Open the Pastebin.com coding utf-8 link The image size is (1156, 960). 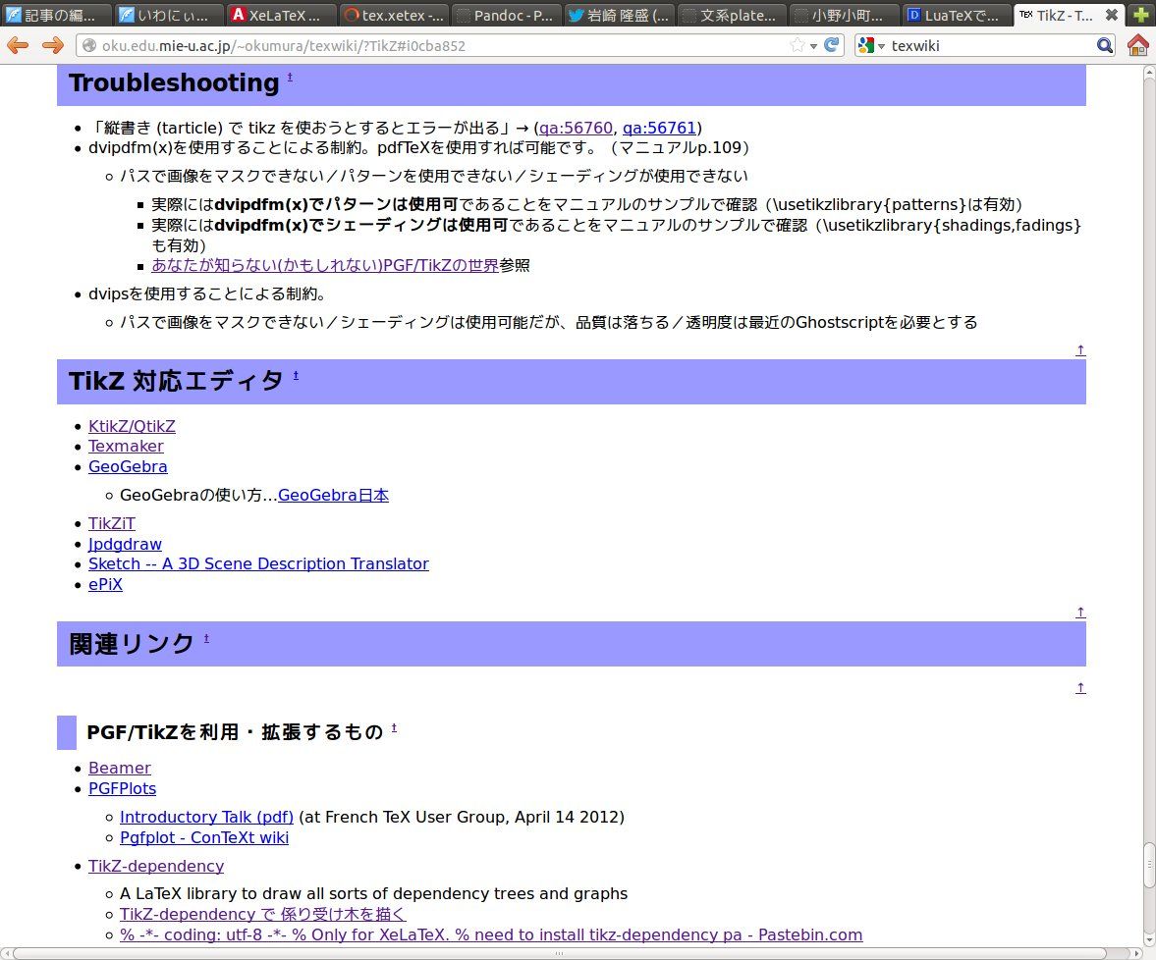click(x=491, y=934)
